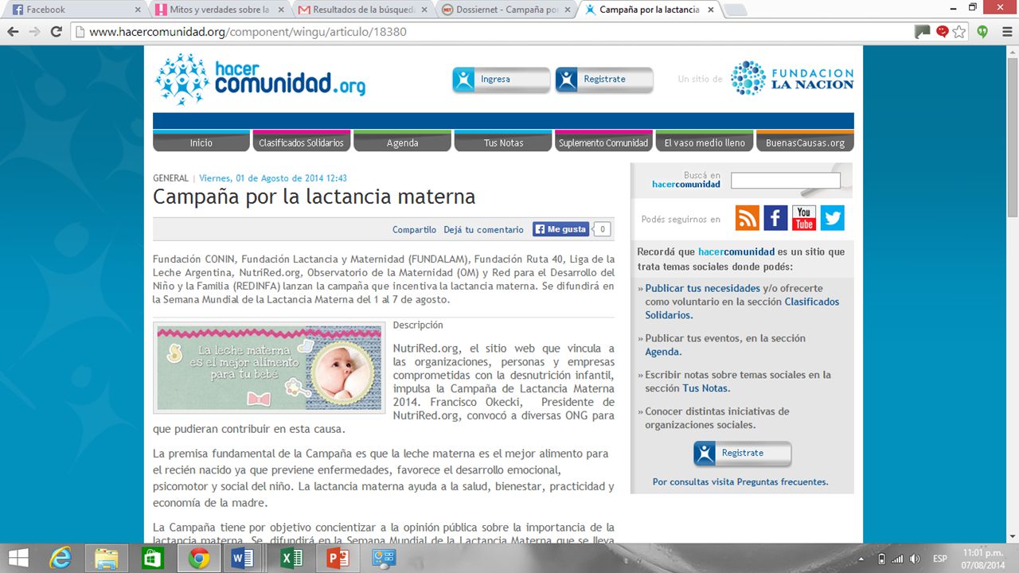Screen dimensions: 1019x573
Task: Reload the page
Action: pos(56,32)
